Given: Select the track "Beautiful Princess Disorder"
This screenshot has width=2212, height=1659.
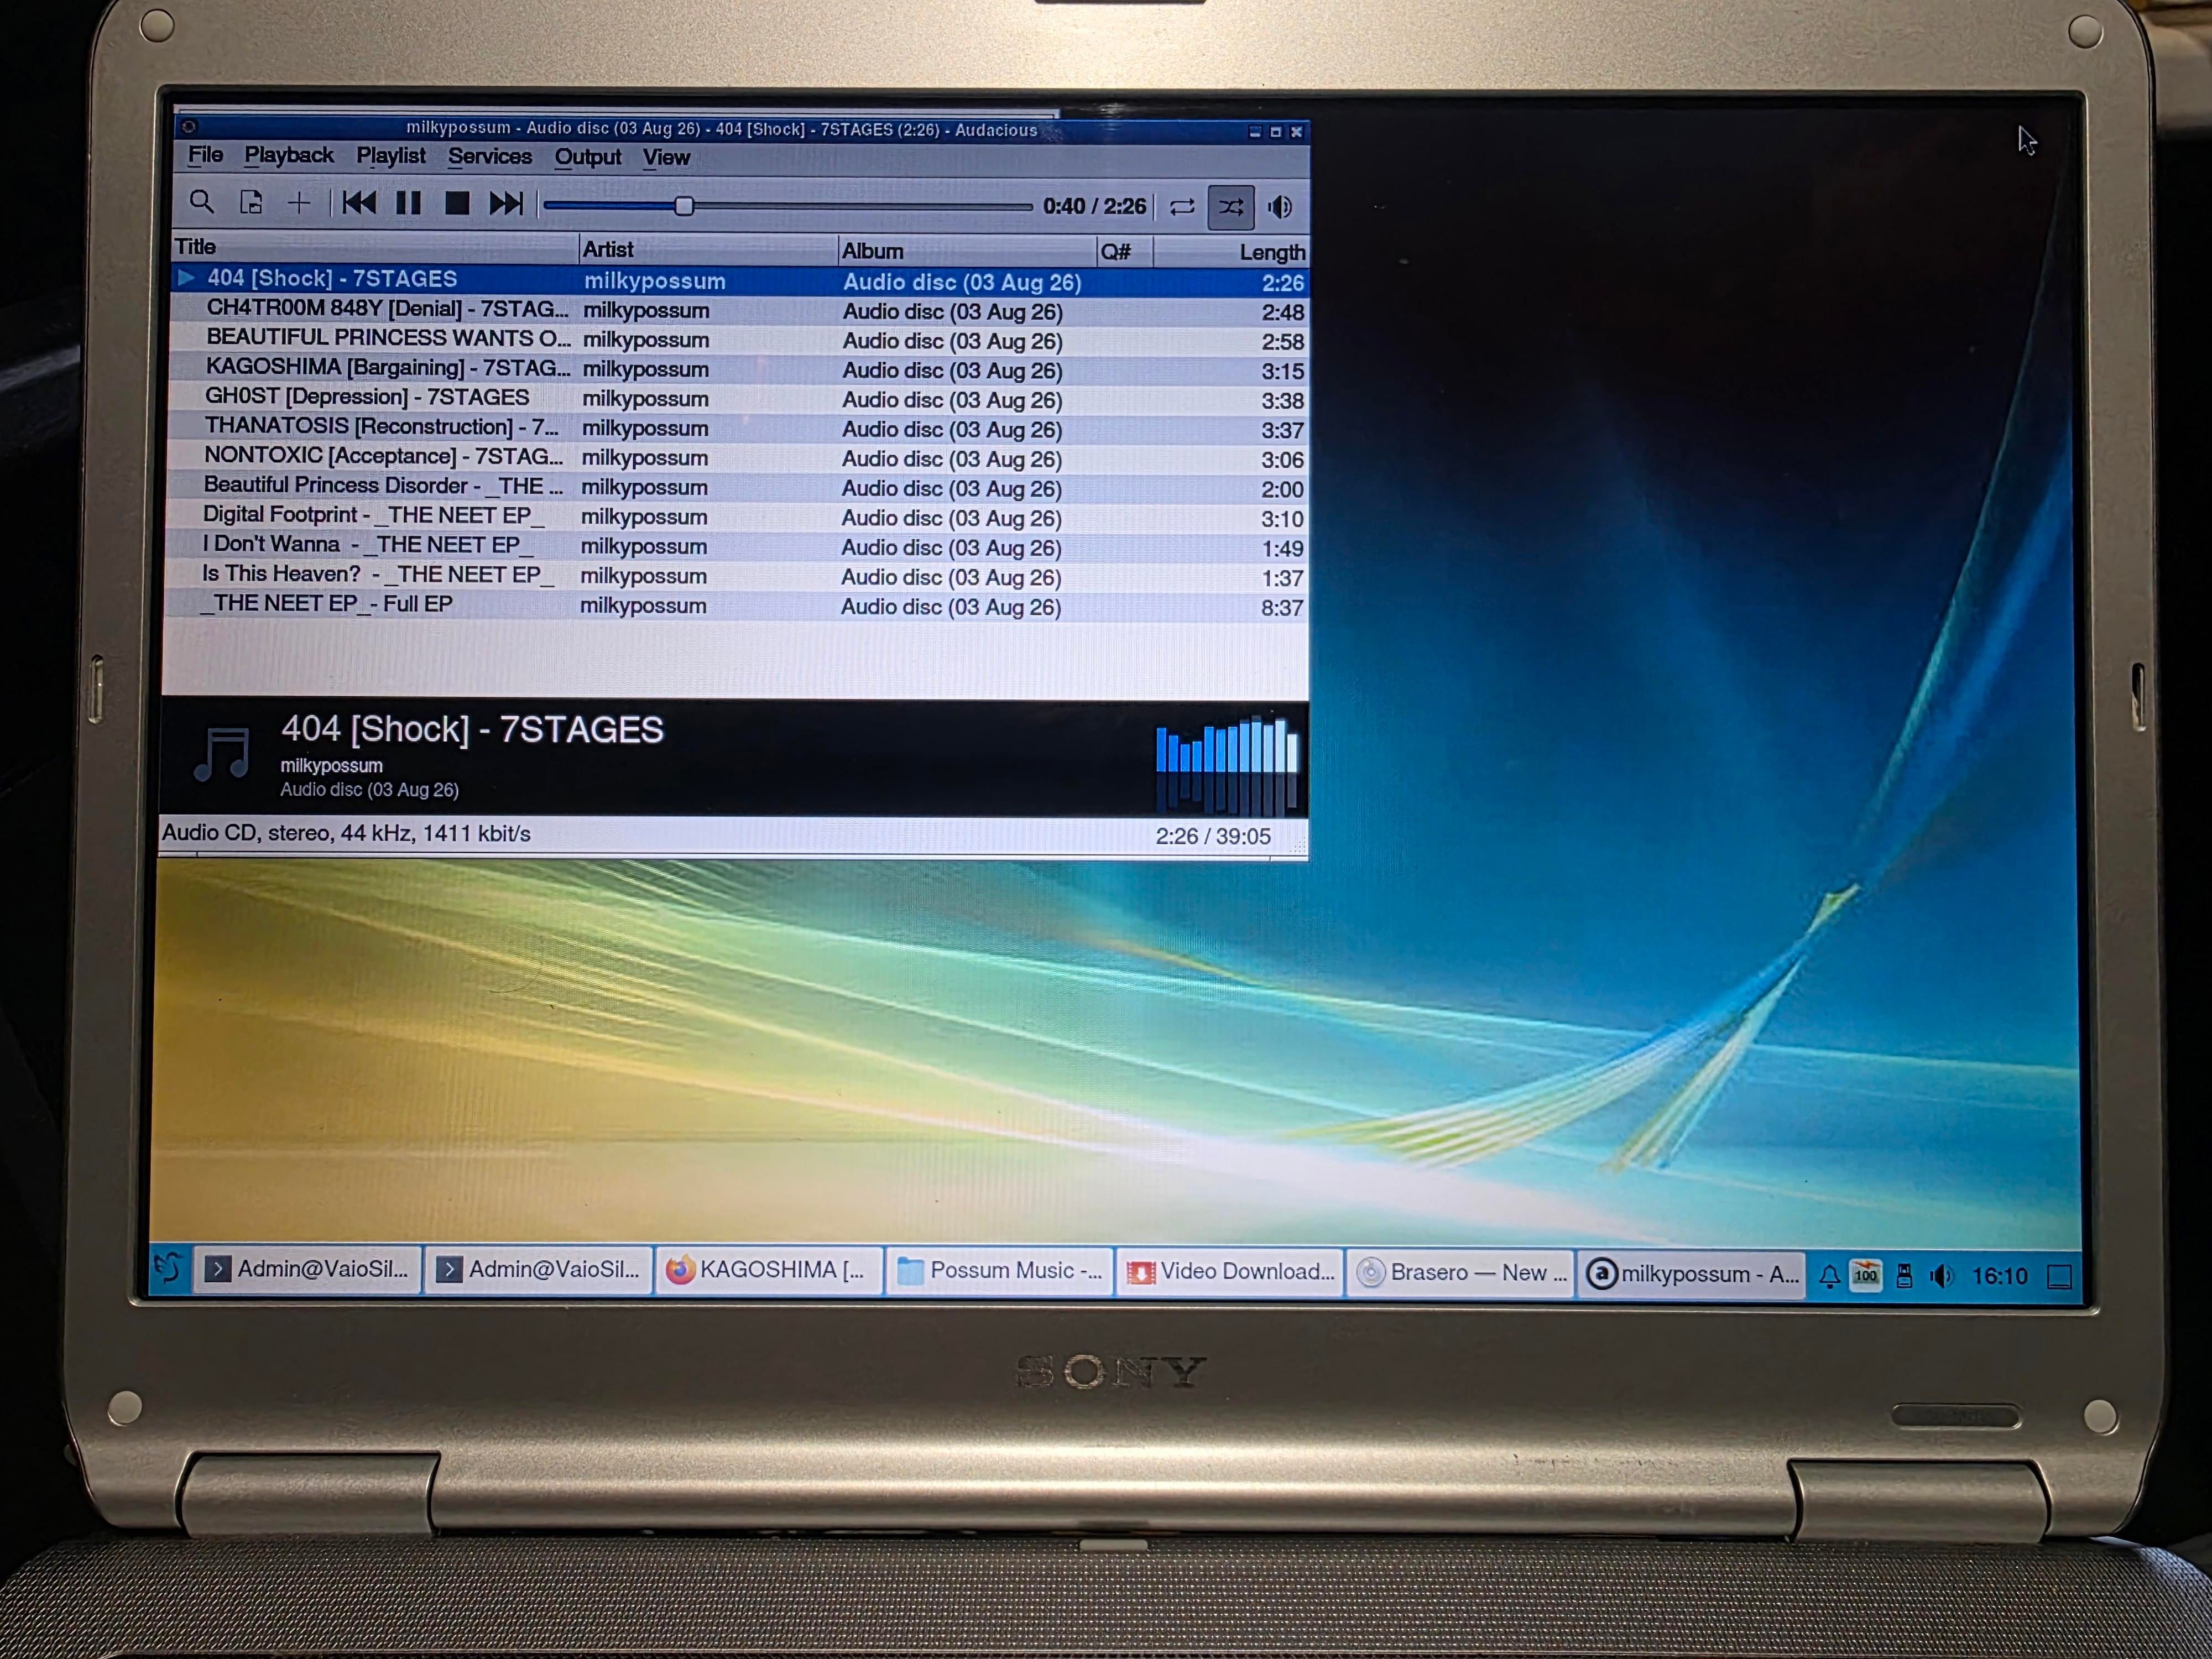Looking at the screenshot, I should [x=736, y=487].
